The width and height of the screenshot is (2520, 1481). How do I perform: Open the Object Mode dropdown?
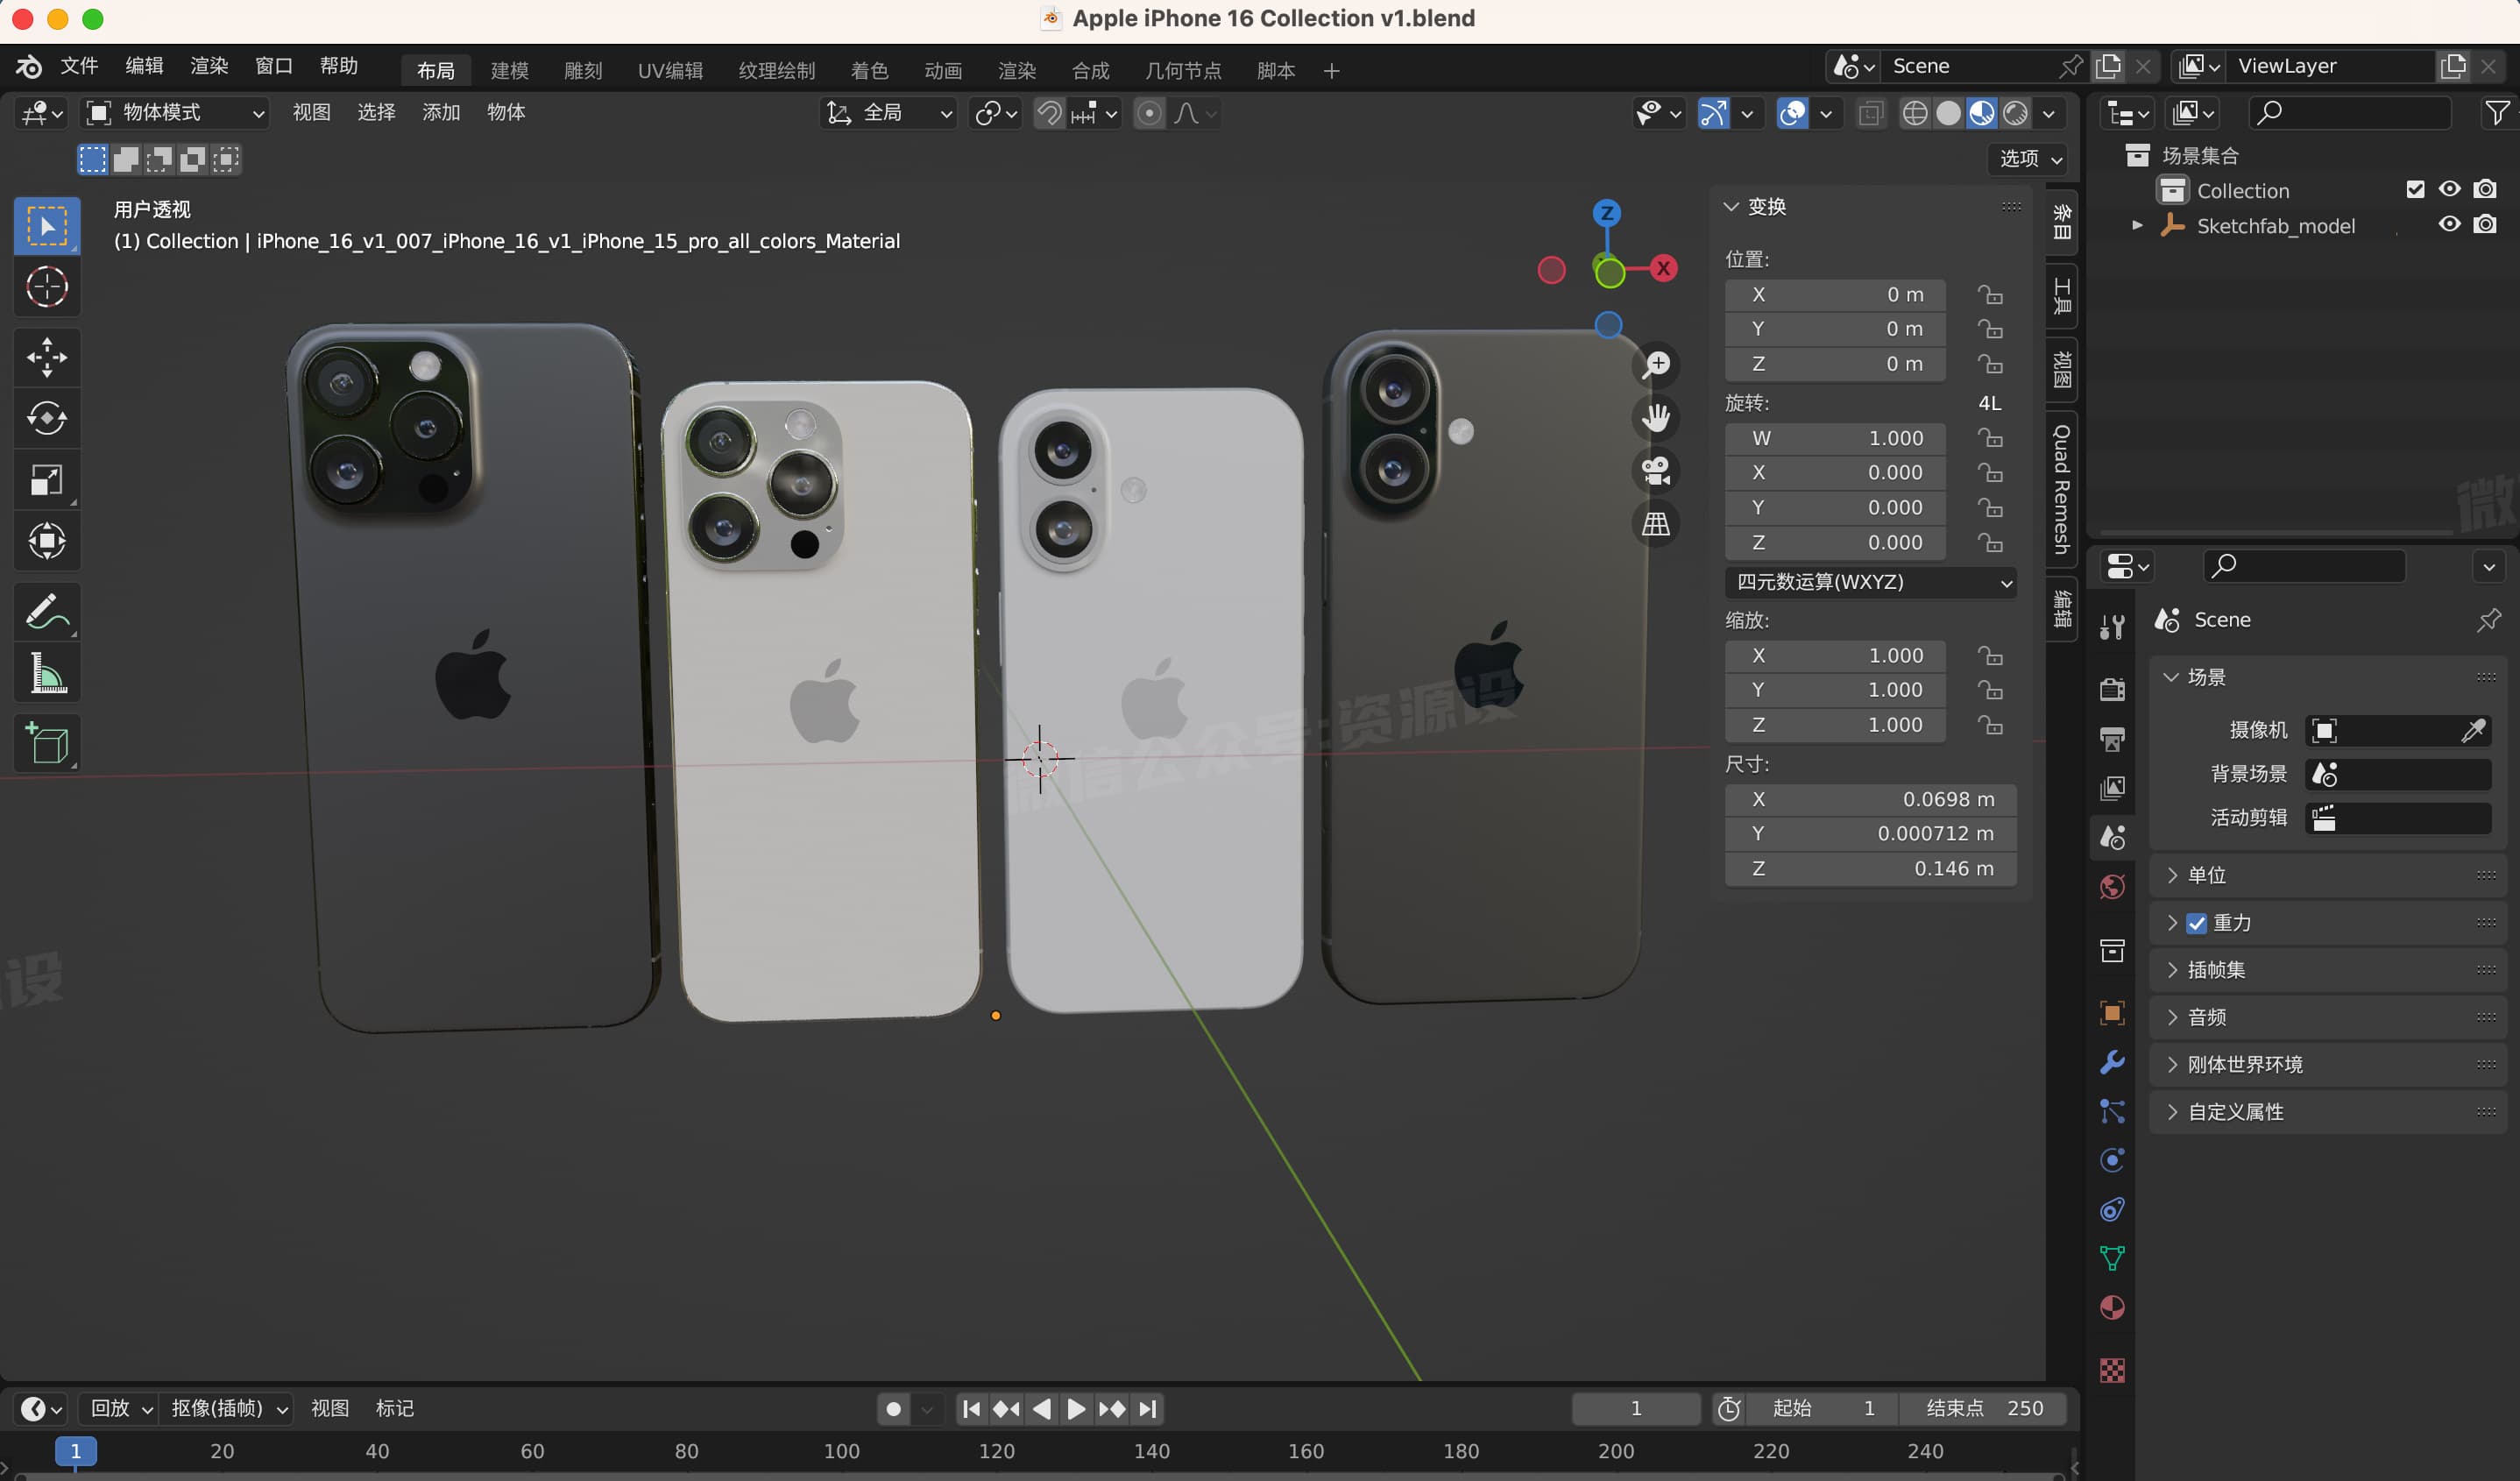pyautogui.click(x=176, y=113)
